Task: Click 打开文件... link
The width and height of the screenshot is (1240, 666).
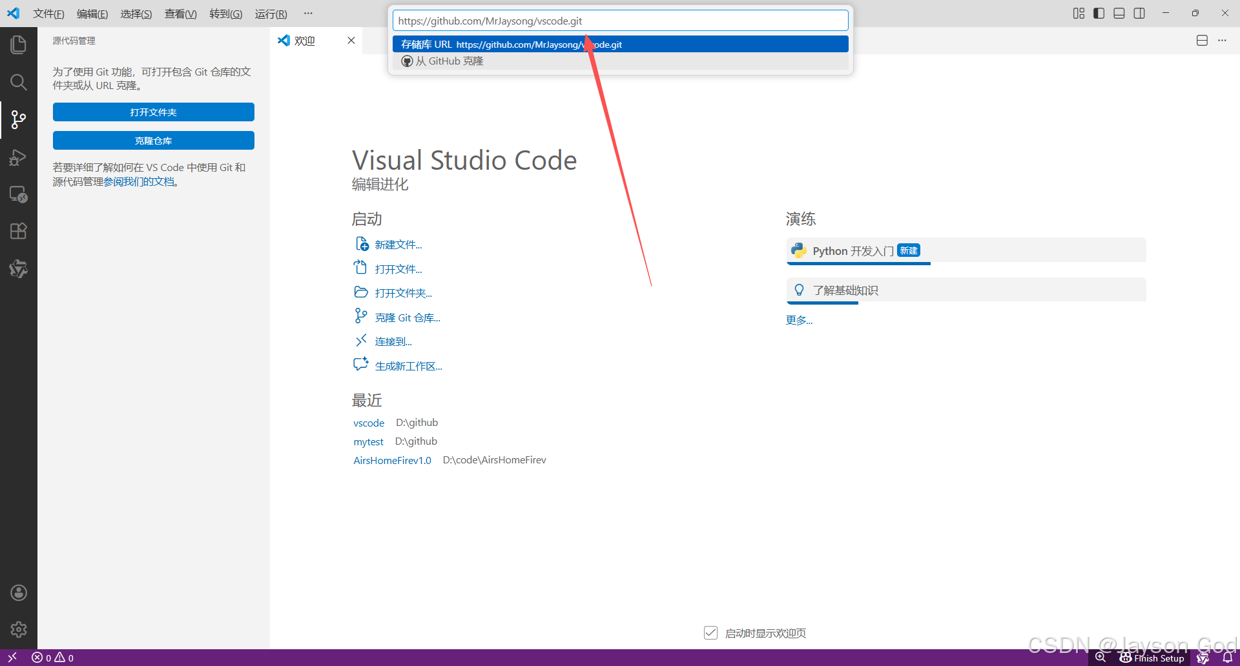Action: click(x=398, y=269)
